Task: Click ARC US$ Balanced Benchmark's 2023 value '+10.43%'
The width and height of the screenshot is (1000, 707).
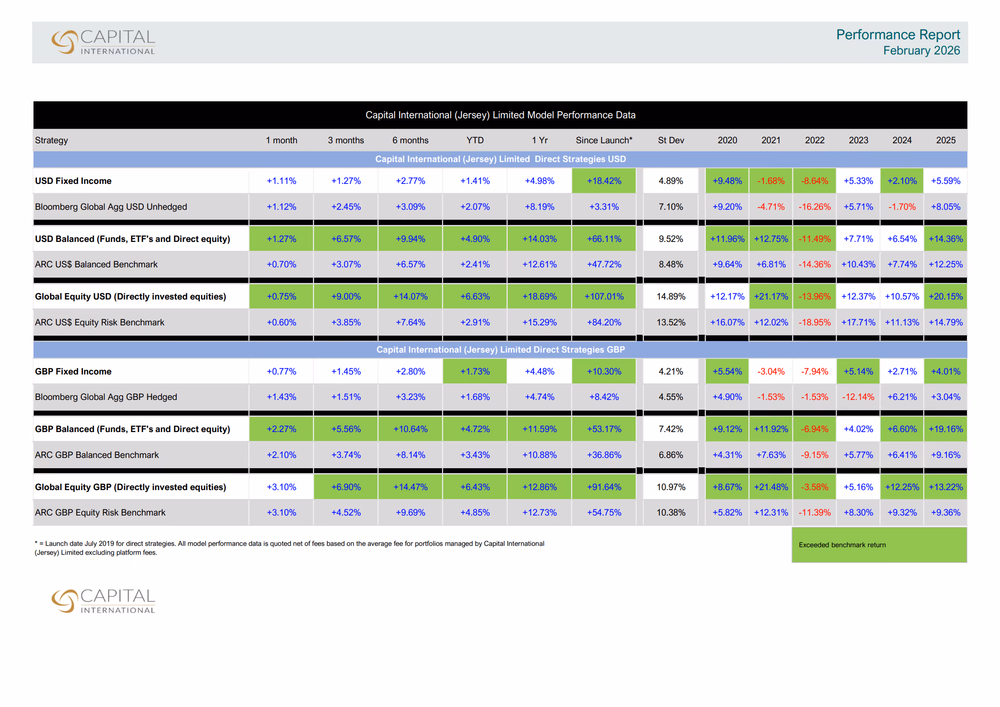Action: pos(858,264)
